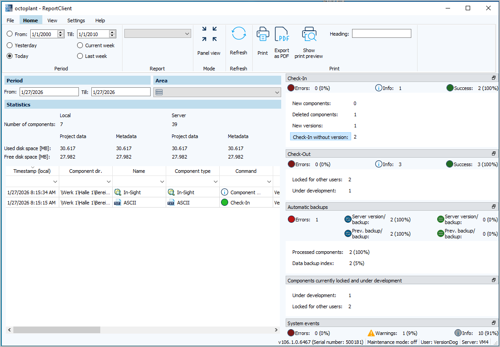Select the ASCII component type icon
Viewport: 500px width, 347px height.
[x=170, y=202]
